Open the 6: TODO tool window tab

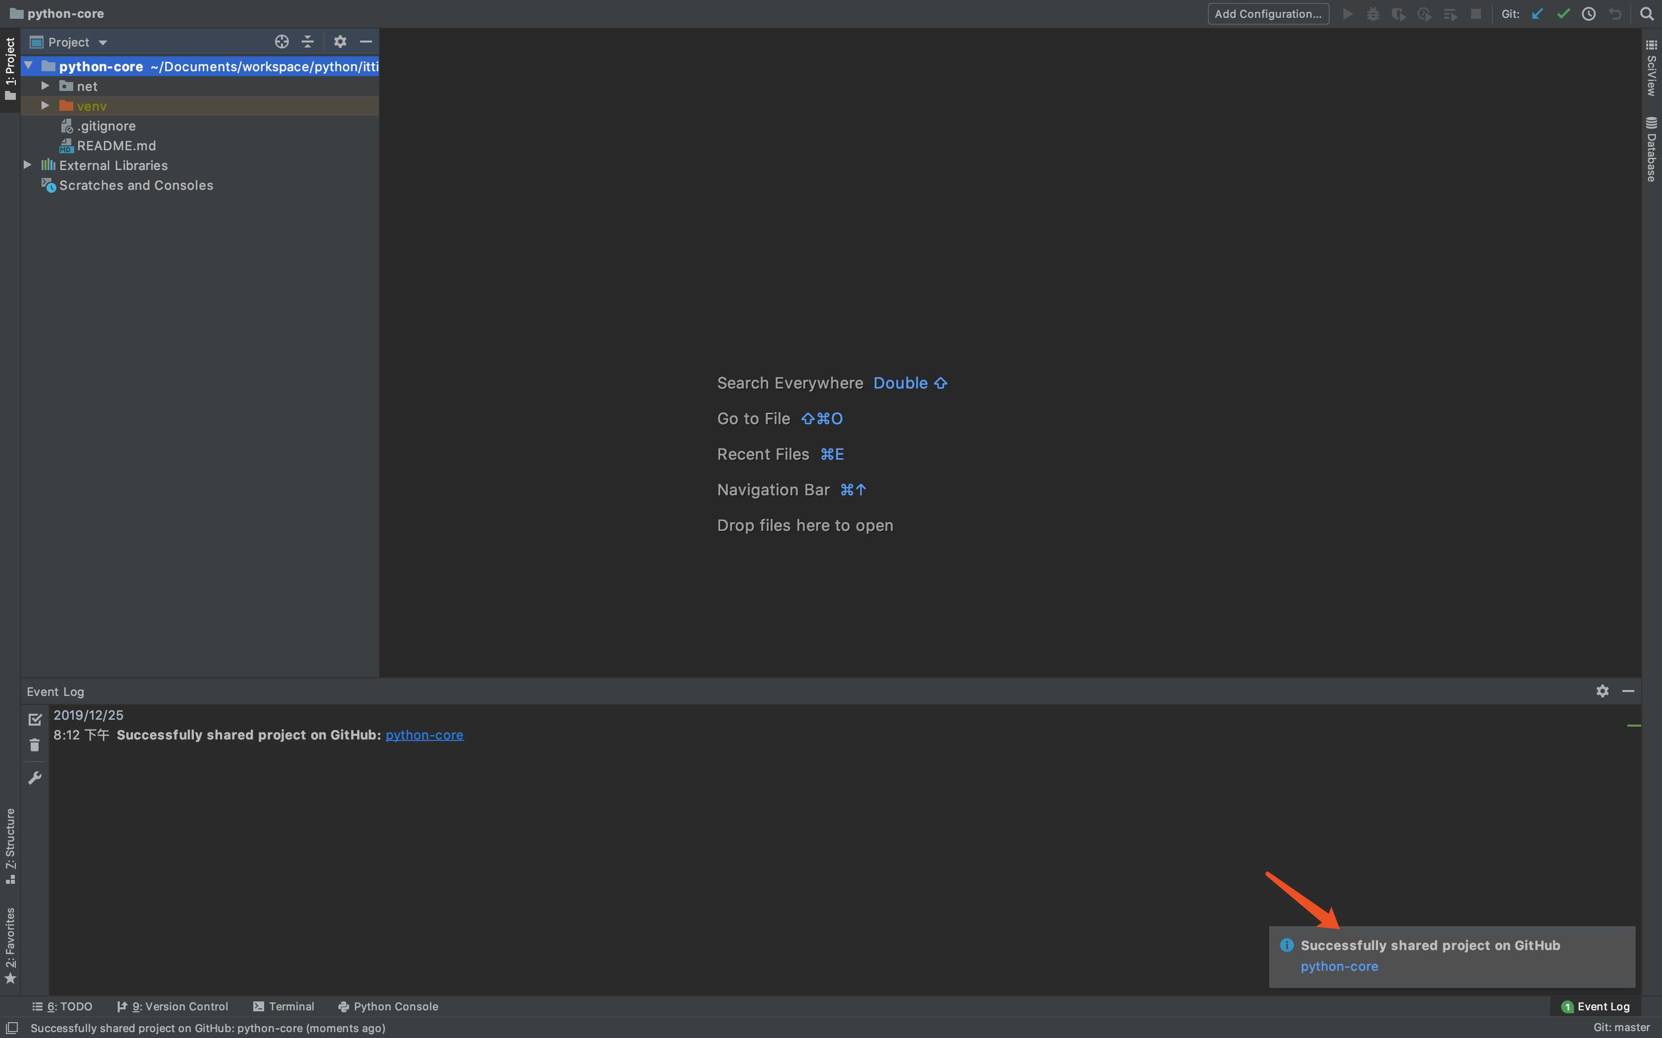pos(62,1006)
